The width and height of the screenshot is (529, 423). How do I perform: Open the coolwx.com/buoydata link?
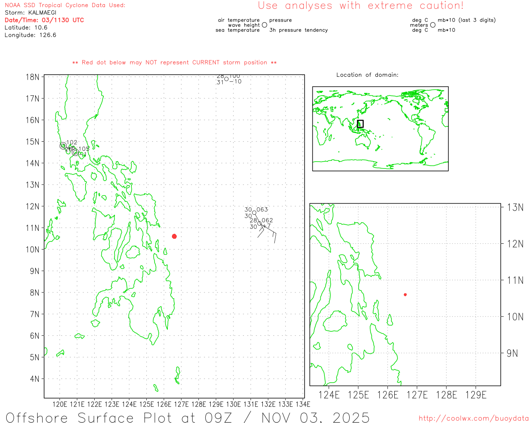[x=474, y=418]
